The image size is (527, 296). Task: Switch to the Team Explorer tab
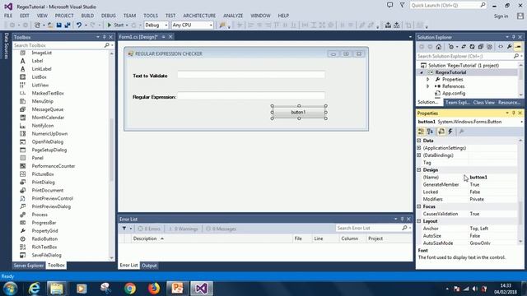(x=458, y=102)
